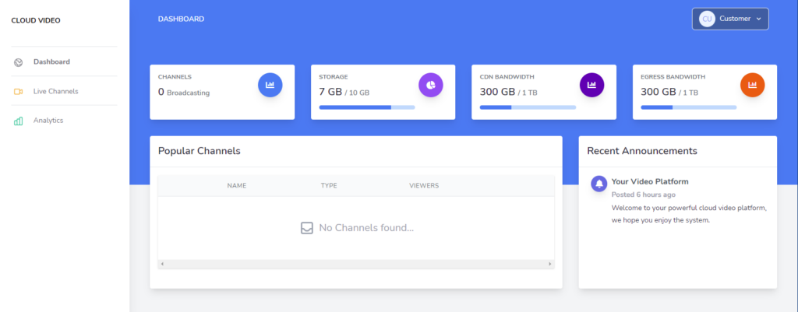
Task: Click the announcement bell icon
Action: coord(599,184)
